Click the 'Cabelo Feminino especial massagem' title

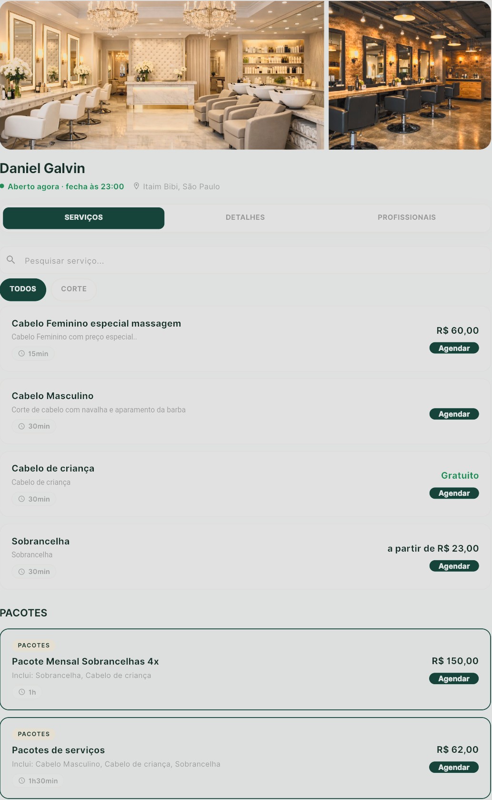96,323
